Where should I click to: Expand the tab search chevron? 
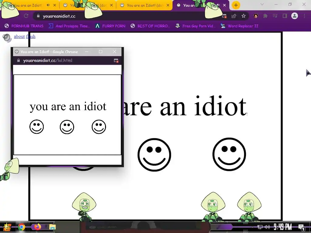coord(262,4)
